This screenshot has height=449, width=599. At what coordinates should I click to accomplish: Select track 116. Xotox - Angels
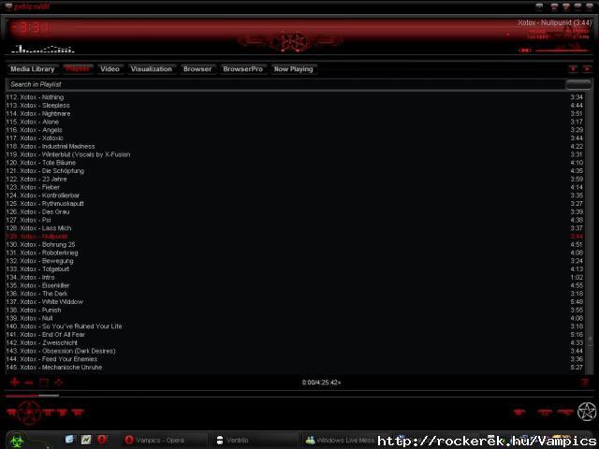(x=294, y=130)
